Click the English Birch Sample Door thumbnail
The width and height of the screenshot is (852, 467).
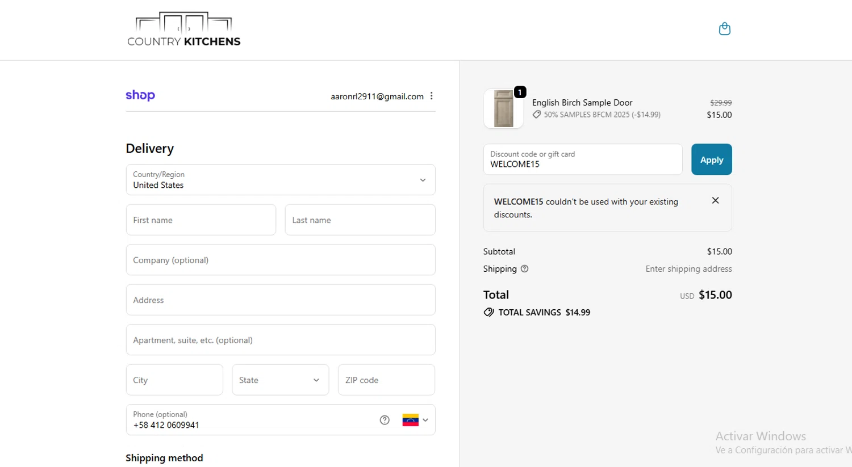coord(503,108)
